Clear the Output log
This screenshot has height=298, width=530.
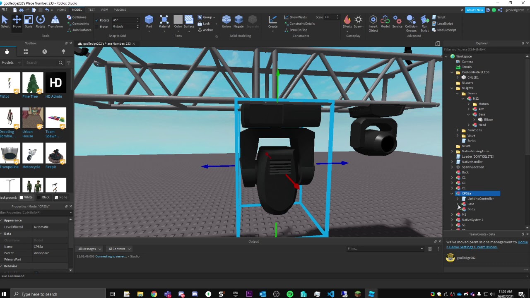[430, 249]
